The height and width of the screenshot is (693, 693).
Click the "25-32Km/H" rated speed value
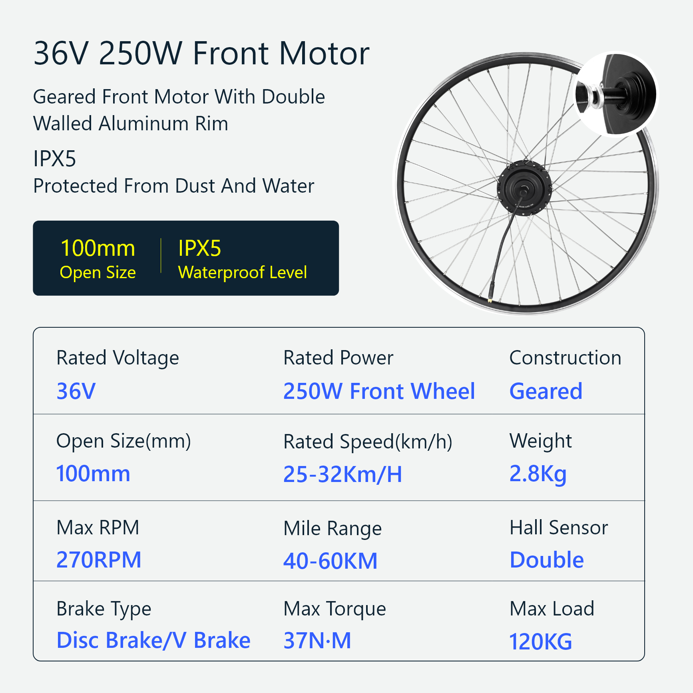pos(343,474)
